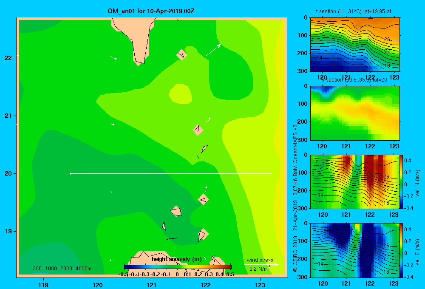Click the '200 1000 2000 4000m' depth legend
Screen dimensions: 425x289
(62, 269)
